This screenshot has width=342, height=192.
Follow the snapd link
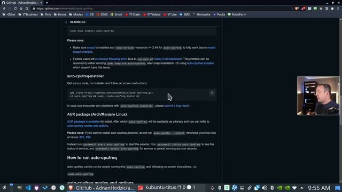[91, 47]
